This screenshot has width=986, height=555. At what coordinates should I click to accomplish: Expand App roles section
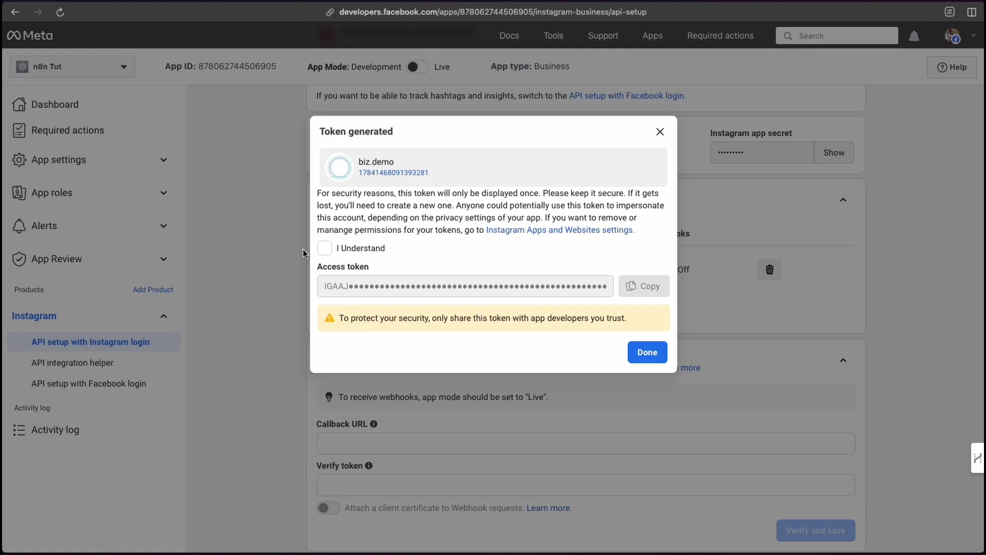pos(163,193)
